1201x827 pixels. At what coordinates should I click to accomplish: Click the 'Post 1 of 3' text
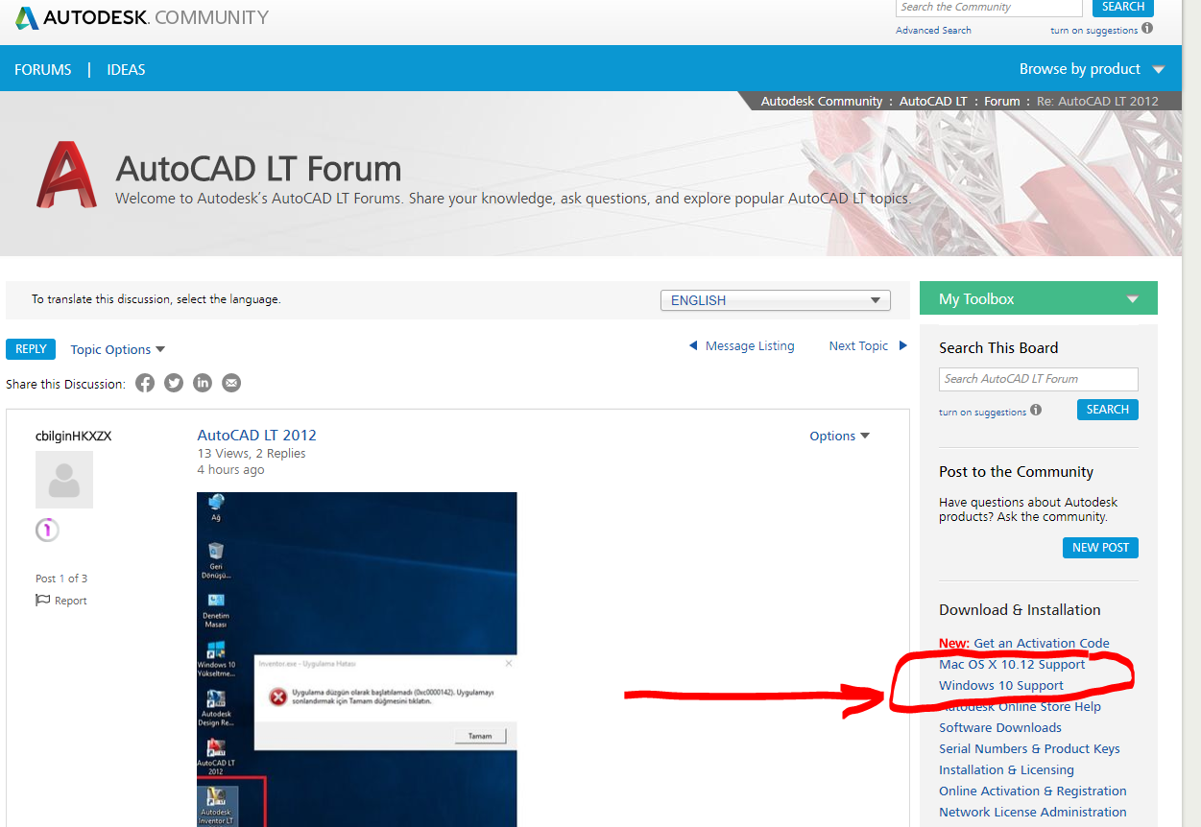coord(61,579)
